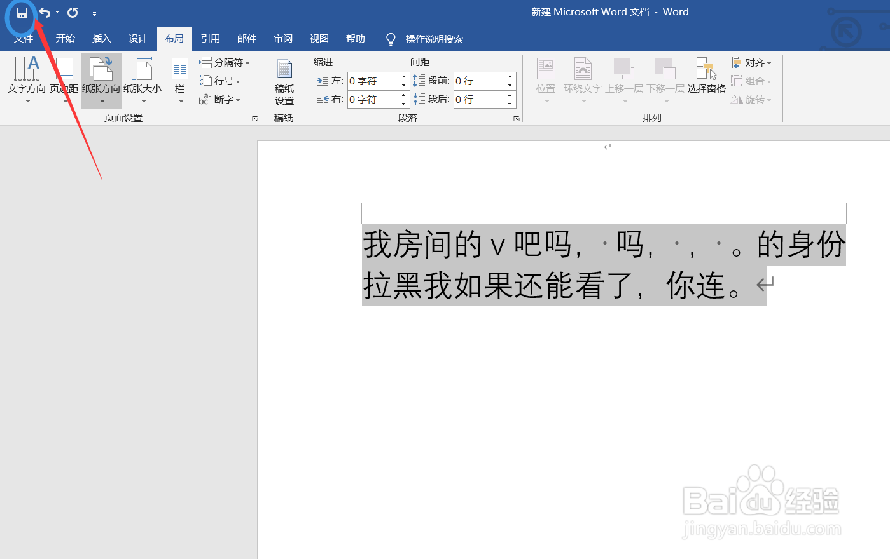Decrease right indent with down arrow
This screenshot has height=559, width=890.
404,104
